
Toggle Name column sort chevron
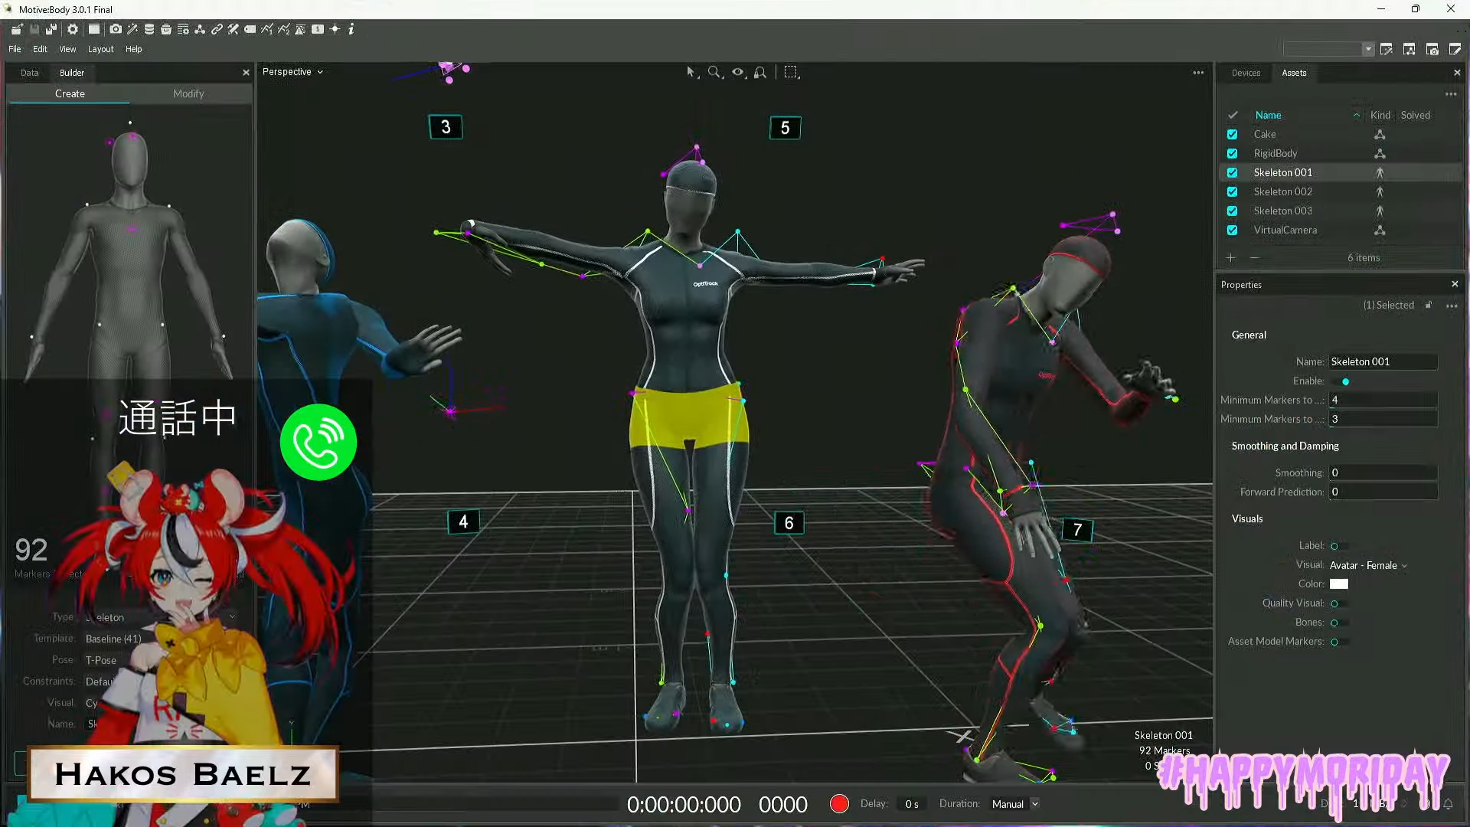point(1357,116)
